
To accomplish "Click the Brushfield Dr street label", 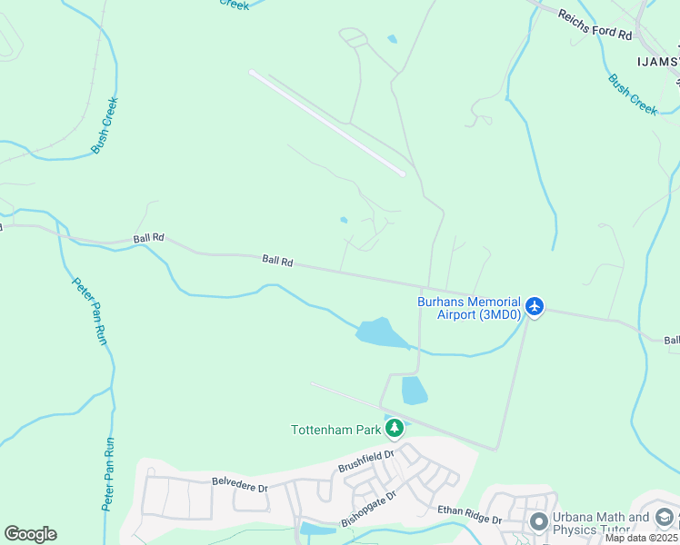I will pos(366,461).
